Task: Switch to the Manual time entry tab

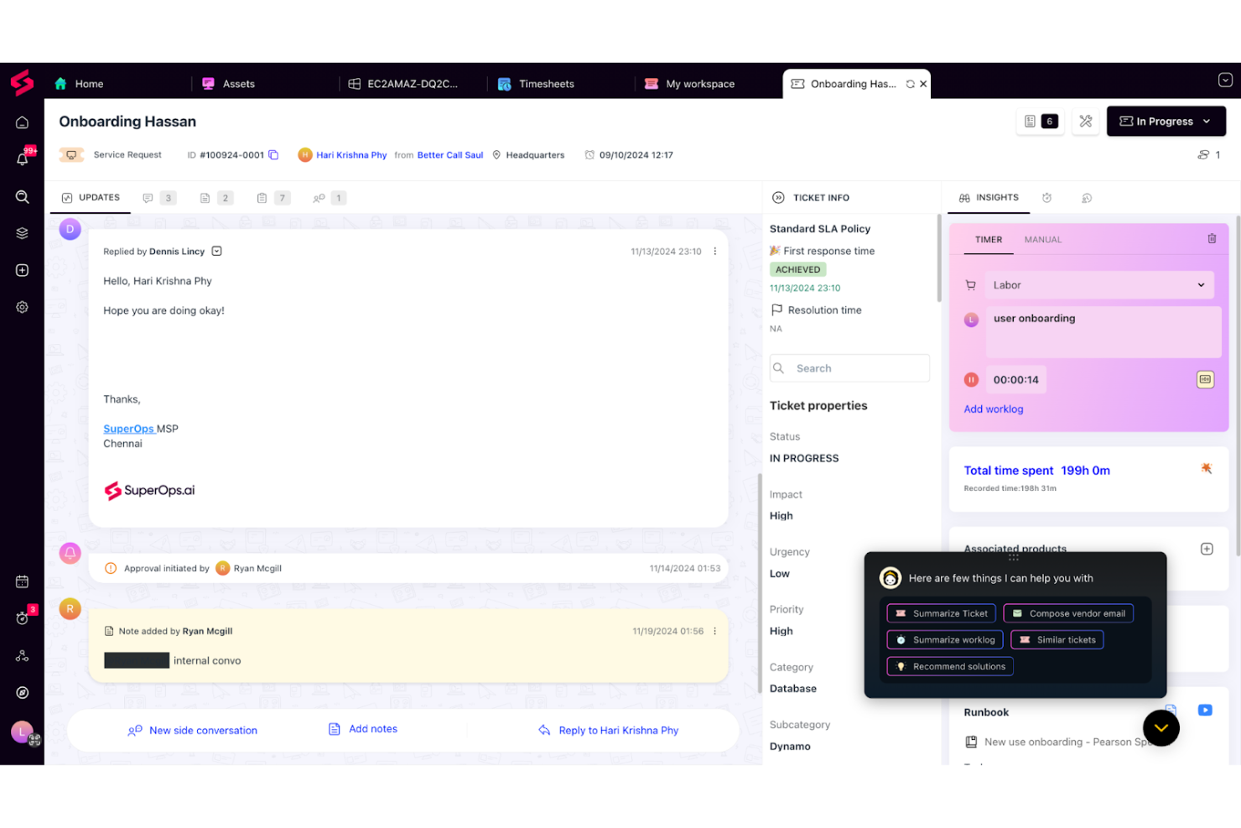Action: pos(1042,239)
